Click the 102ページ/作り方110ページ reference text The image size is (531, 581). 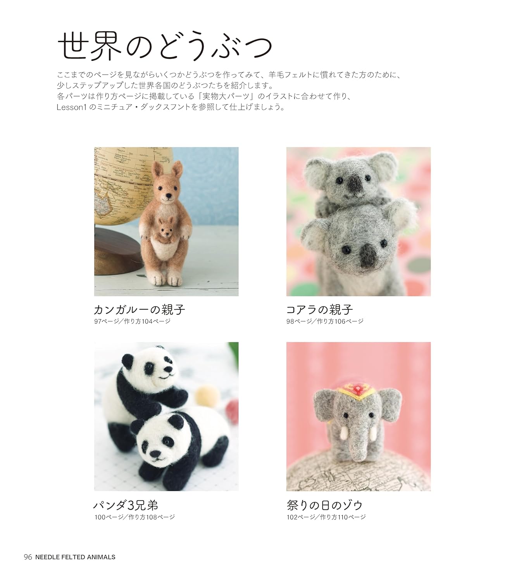[326, 517]
